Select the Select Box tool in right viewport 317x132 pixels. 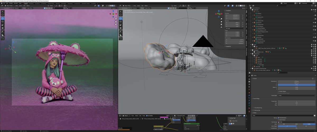pos(120,12)
